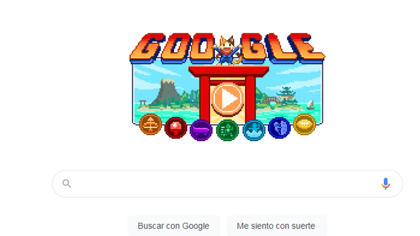
Task: Focus the Google search text field
Action: point(227,184)
